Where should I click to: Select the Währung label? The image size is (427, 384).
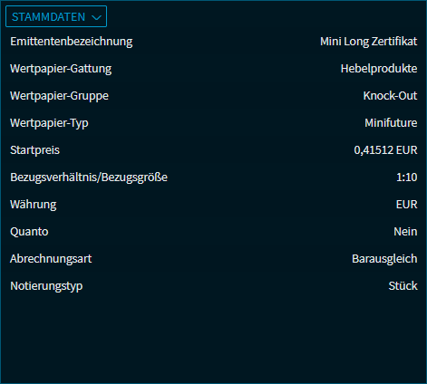[x=34, y=205]
